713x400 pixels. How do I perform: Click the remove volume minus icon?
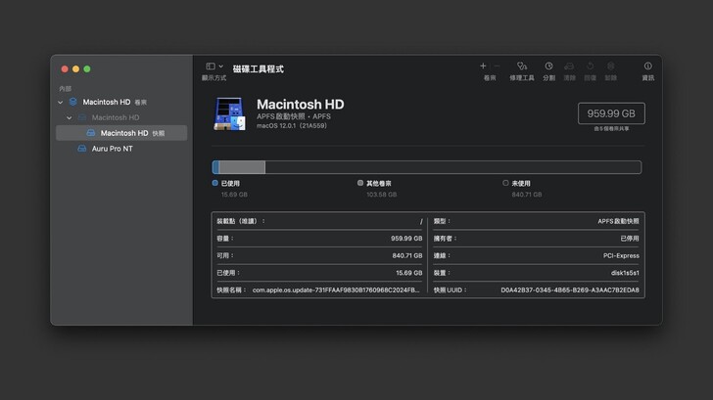[x=497, y=67]
